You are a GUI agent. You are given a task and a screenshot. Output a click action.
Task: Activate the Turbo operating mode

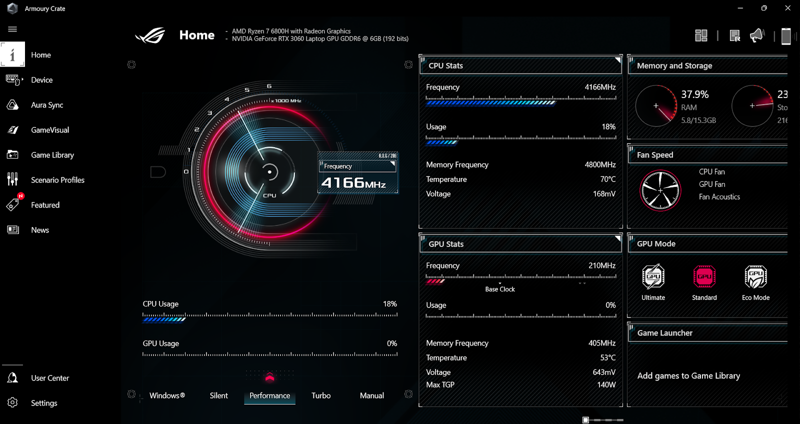coord(321,395)
